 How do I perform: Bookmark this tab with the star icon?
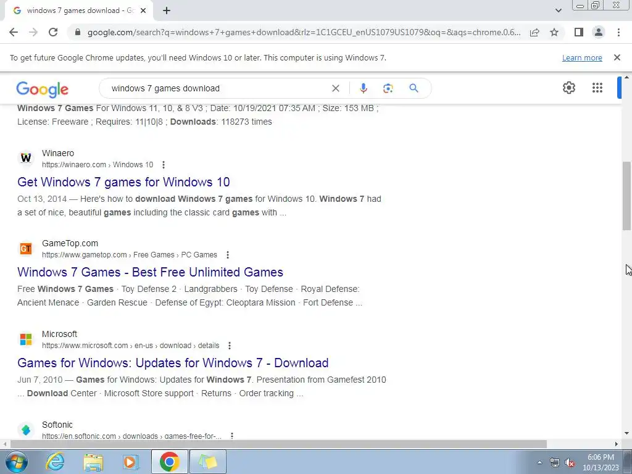[554, 32]
